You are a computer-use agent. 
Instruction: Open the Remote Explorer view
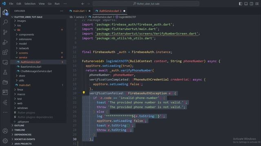[x=5, y=62]
